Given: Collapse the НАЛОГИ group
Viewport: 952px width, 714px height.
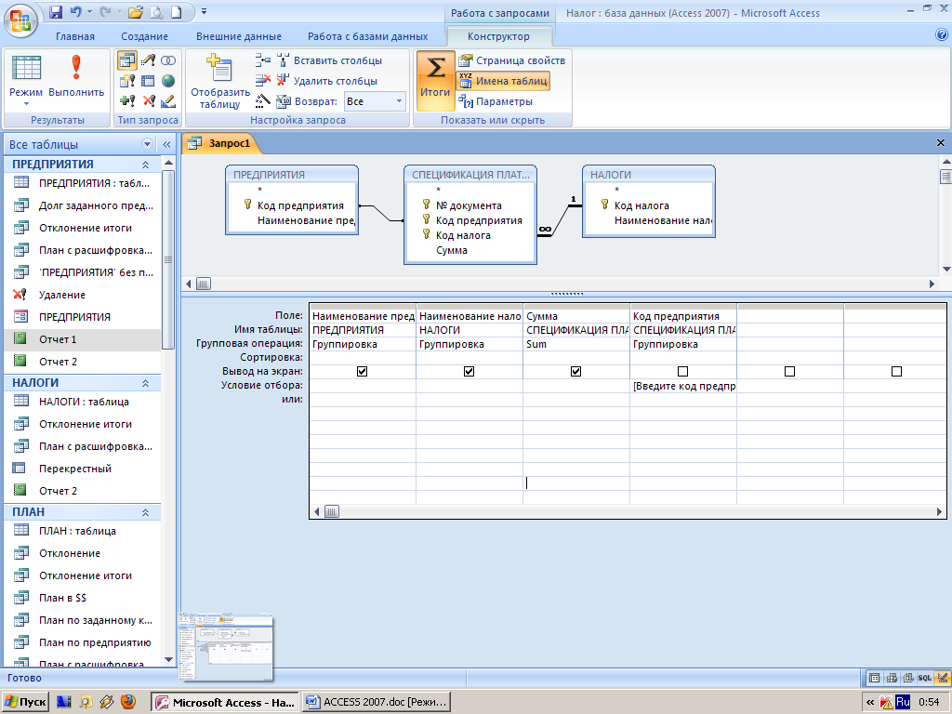Looking at the screenshot, I should coord(146,383).
